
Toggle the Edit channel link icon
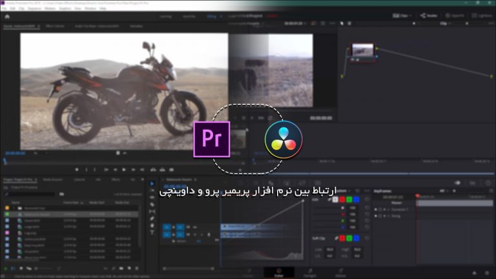(329, 200)
